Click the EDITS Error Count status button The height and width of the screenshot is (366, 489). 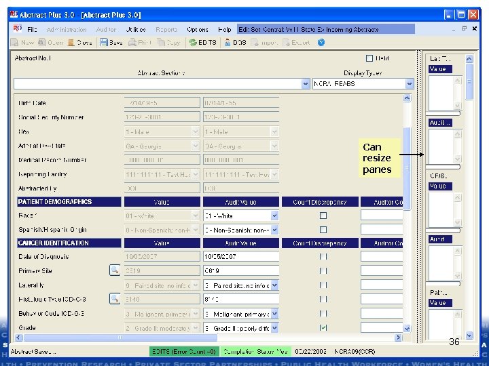(x=184, y=352)
